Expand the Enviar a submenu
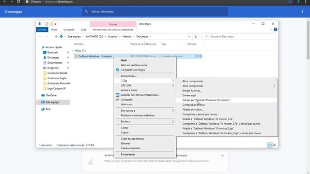The image size is (310, 174). 173,121
